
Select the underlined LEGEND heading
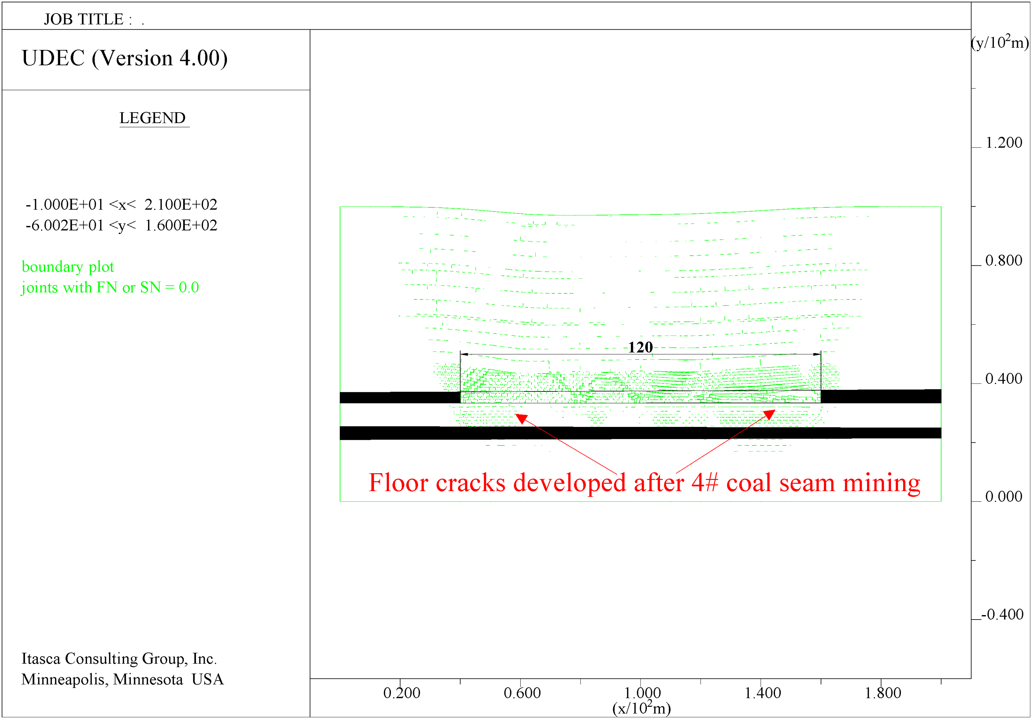click(x=152, y=118)
